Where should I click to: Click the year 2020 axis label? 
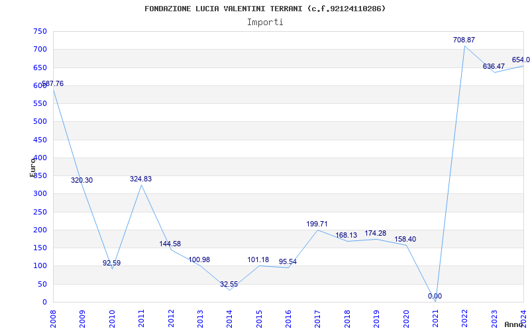point(406,319)
